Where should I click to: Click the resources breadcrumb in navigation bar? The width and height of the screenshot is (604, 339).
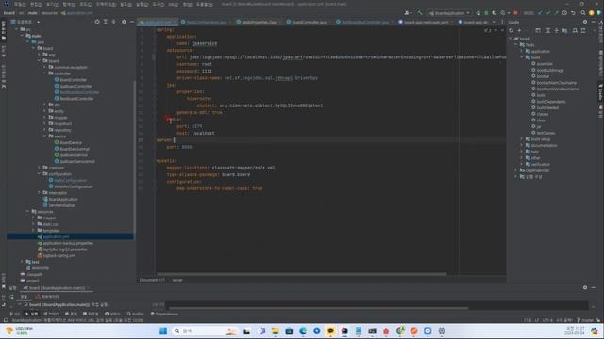coord(49,13)
